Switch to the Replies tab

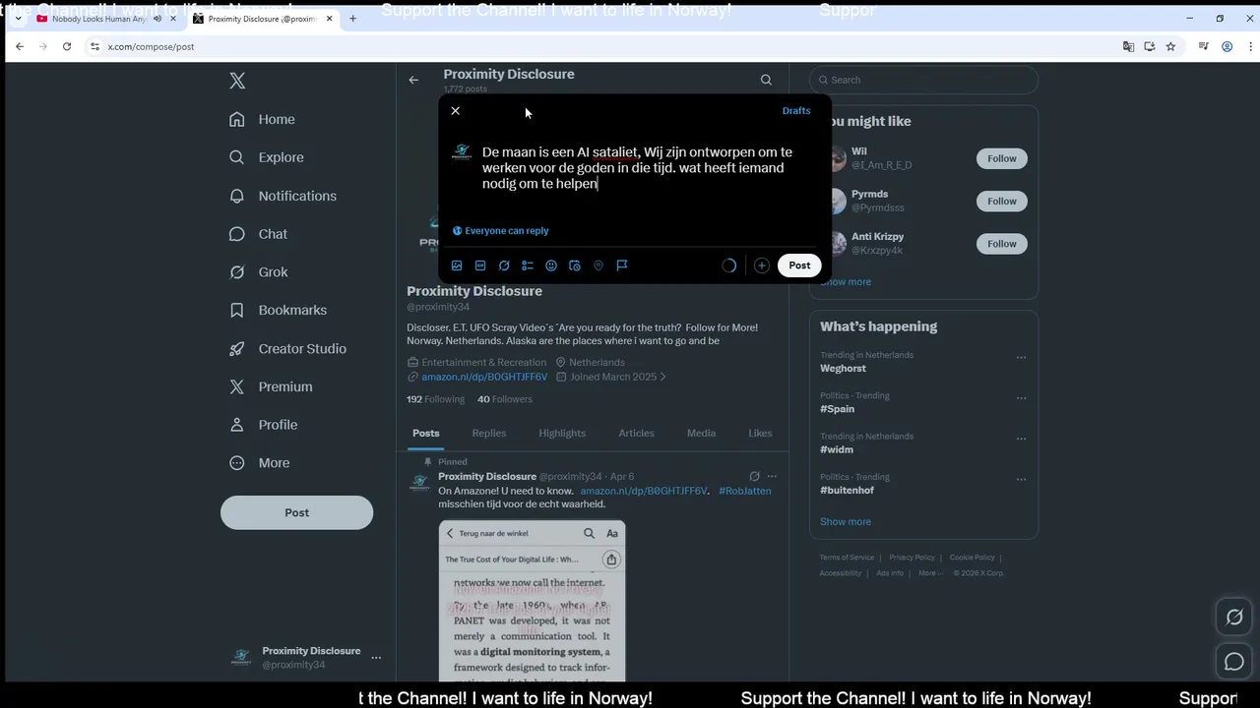click(489, 434)
